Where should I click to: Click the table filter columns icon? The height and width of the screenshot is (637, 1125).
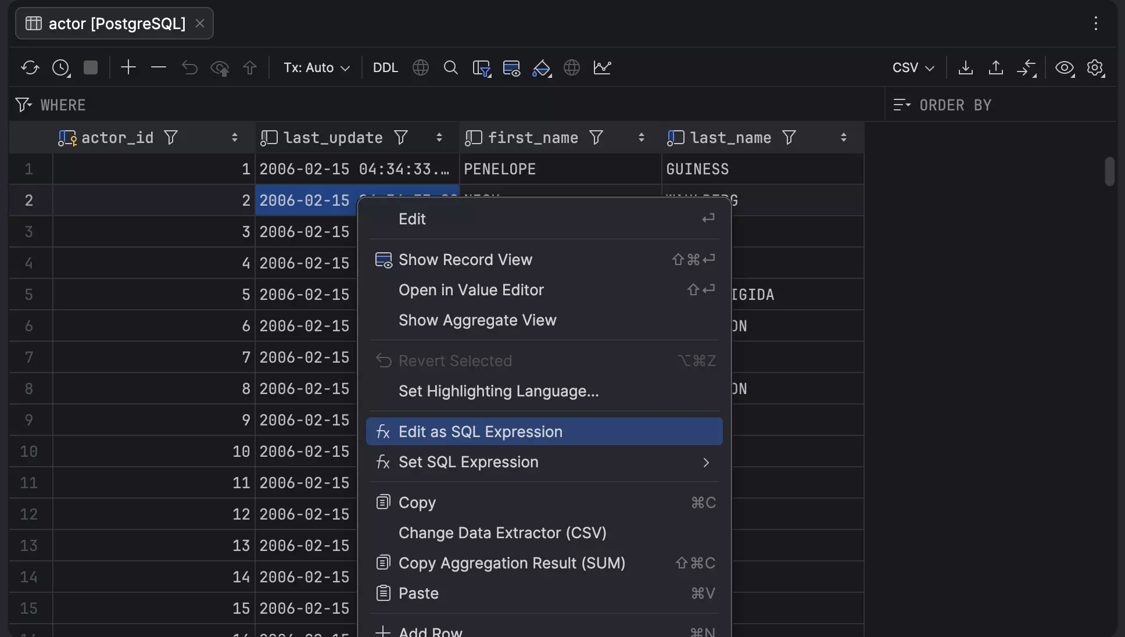tap(482, 68)
